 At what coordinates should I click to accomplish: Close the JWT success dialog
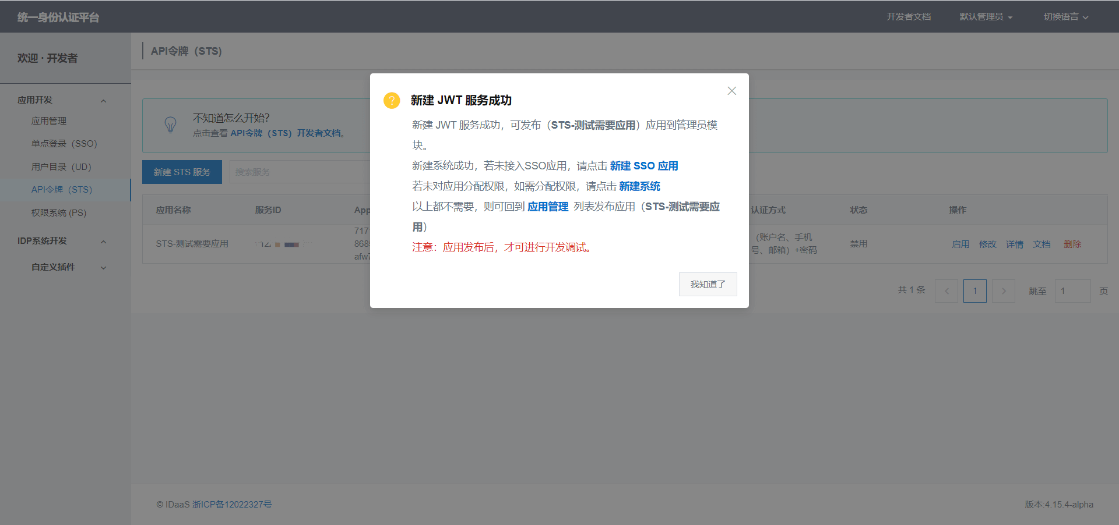pos(731,91)
